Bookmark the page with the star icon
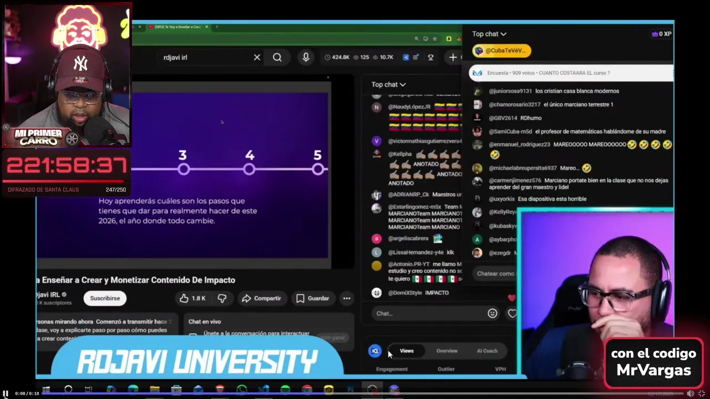 434,39
